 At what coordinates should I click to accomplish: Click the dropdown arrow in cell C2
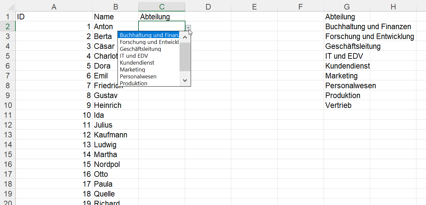[188, 28]
